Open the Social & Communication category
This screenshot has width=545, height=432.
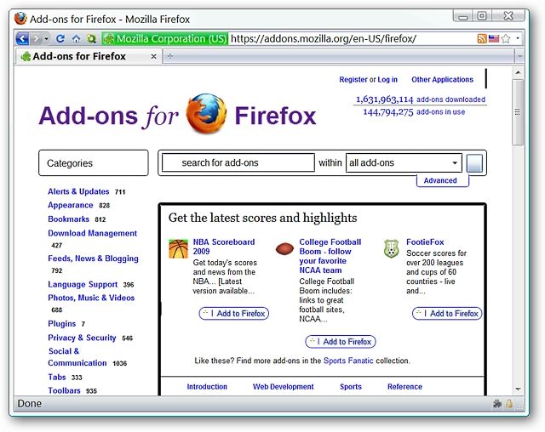[77, 357]
